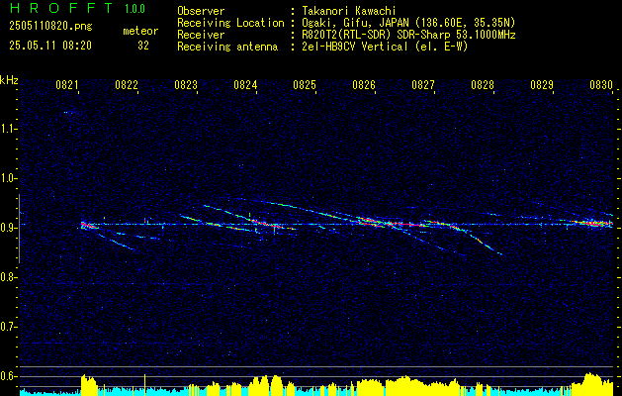Screen dimensions: 622x396
Task: Click the meteor label
Action: tap(140, 31)
